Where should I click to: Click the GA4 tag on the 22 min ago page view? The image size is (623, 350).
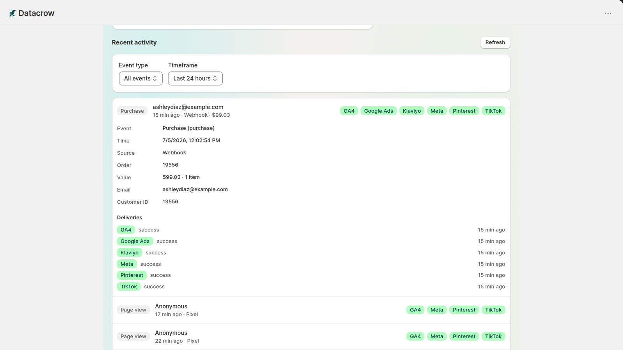click(415, 336)
